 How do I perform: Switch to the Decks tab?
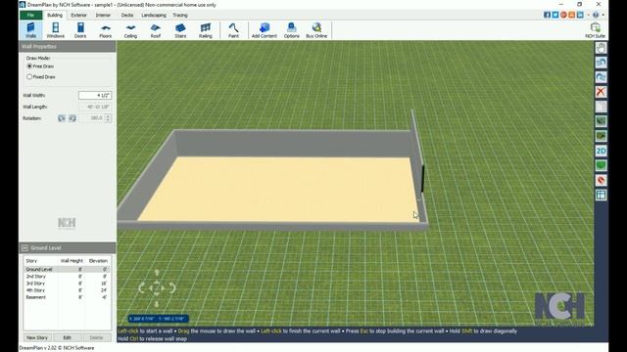tap(127, 16)
